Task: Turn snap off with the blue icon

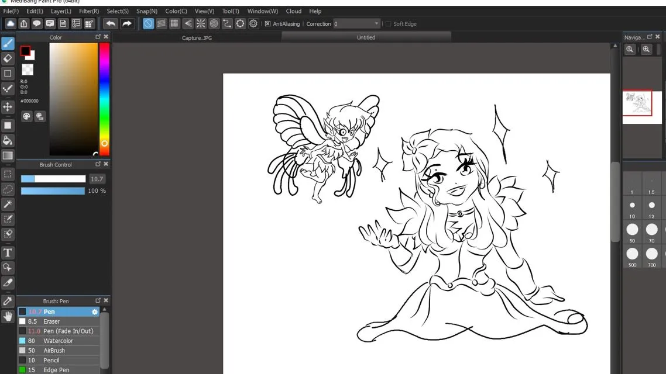Action: (148, 24)
